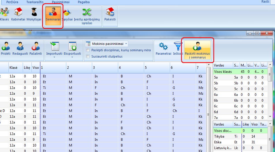
Task: Open the Pagalba menu tab
Action: pyautogui.click(x=84, y=2)
